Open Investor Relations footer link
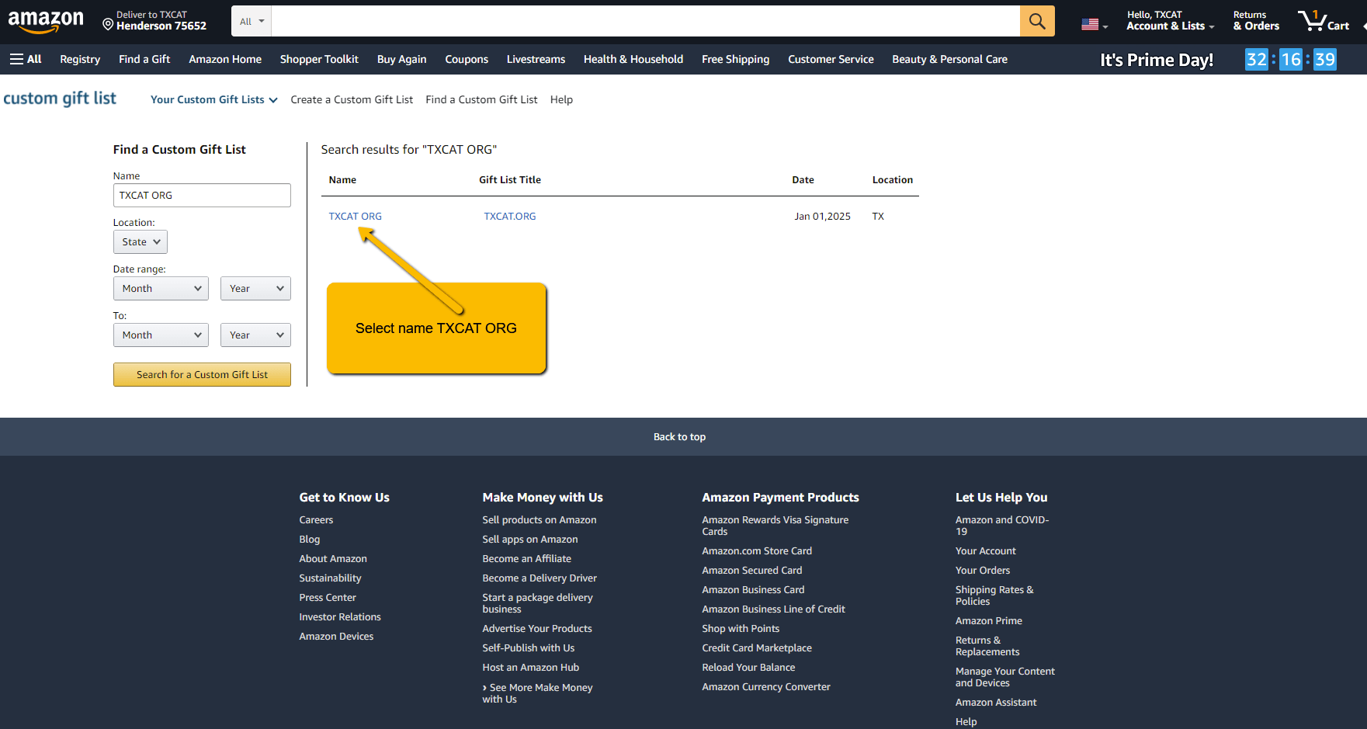Viewport: 1367px width, 729px height. click(340, 617)
